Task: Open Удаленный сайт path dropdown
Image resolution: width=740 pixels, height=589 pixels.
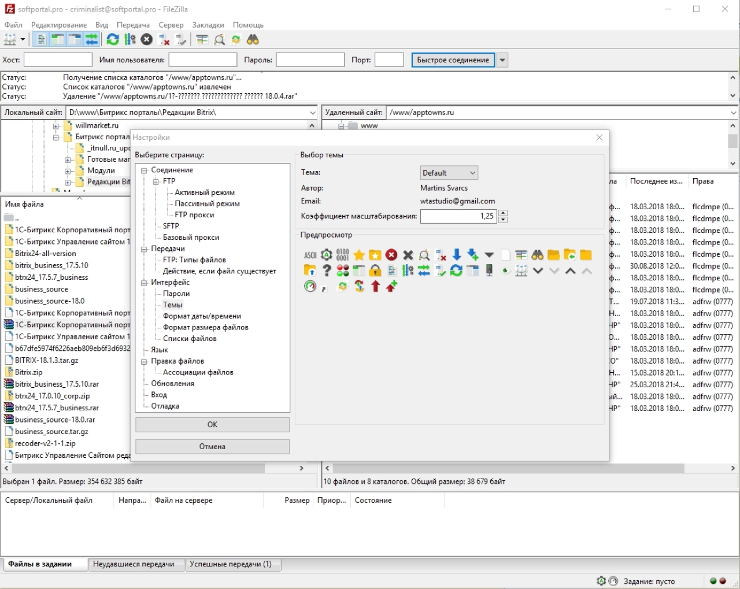Action: (x=734, y=113)
